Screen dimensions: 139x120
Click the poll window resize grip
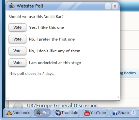pyautogui.click(x=117, y=98)
